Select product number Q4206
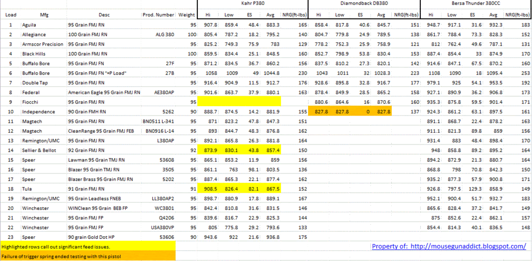The height and width of the screenshot is (261, 532). coord(167,218)
